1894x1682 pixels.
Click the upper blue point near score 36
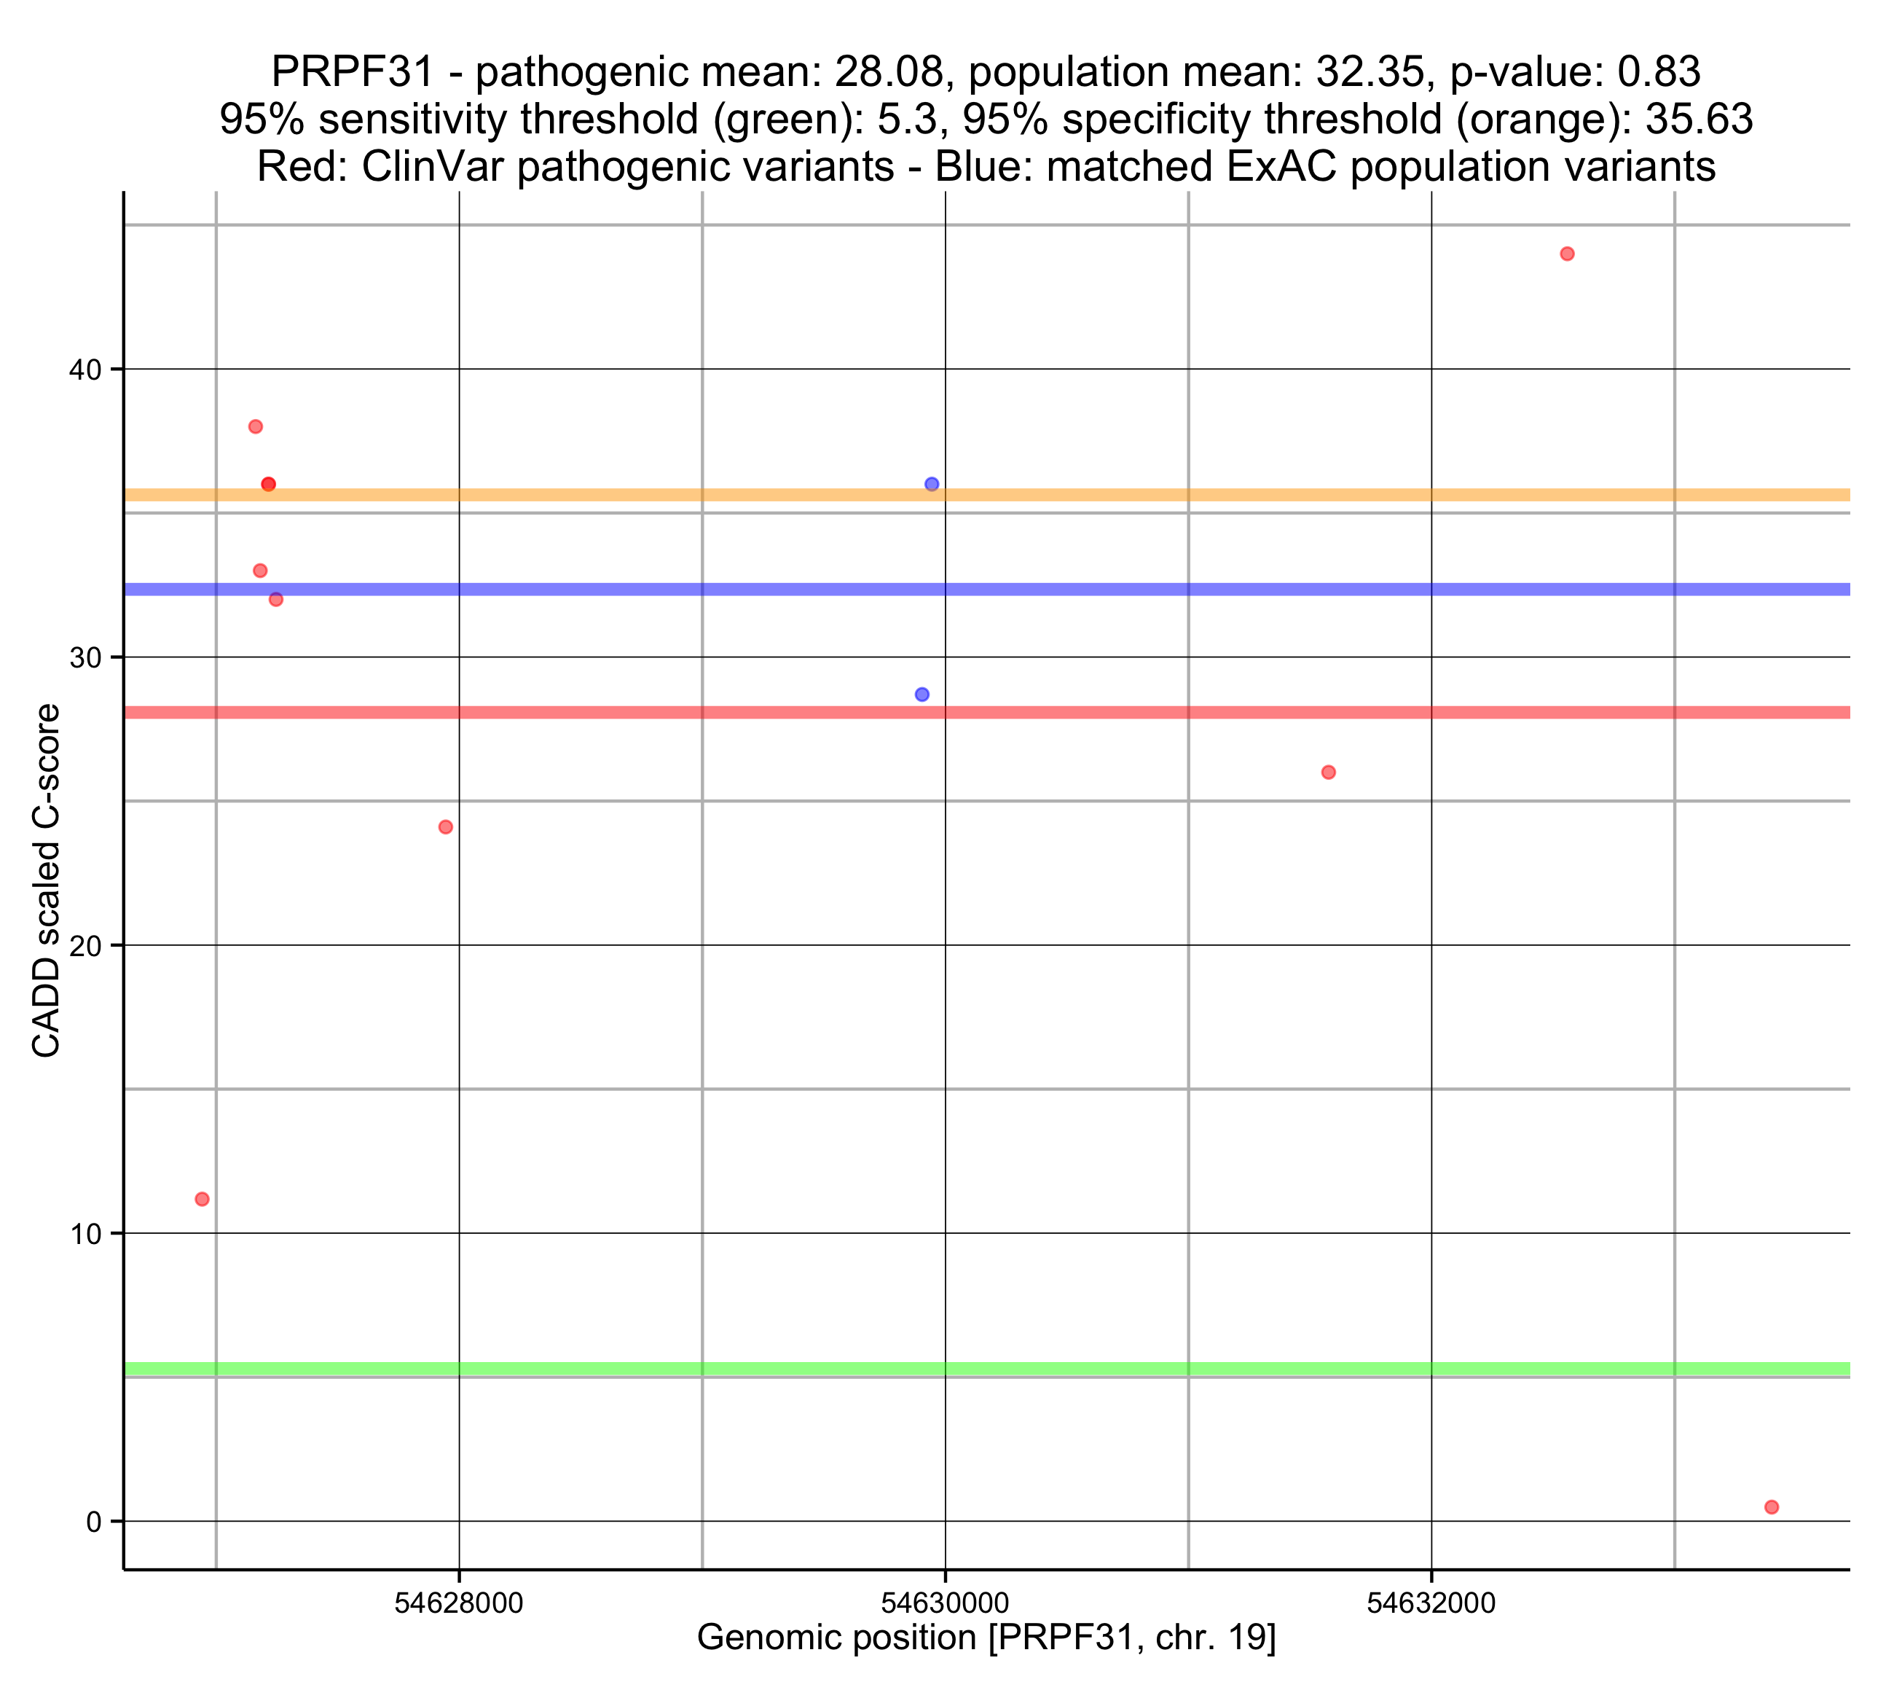click(x=931, y=484)
